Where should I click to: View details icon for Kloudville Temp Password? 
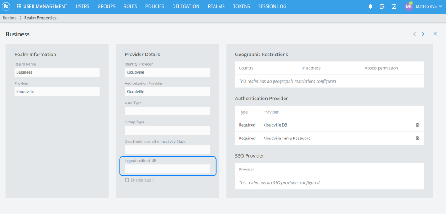pos(417,138)
